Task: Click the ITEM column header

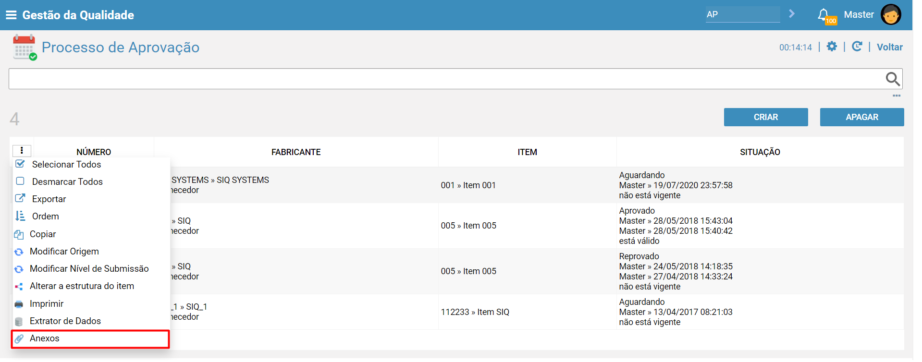Action: pos(527,152)
